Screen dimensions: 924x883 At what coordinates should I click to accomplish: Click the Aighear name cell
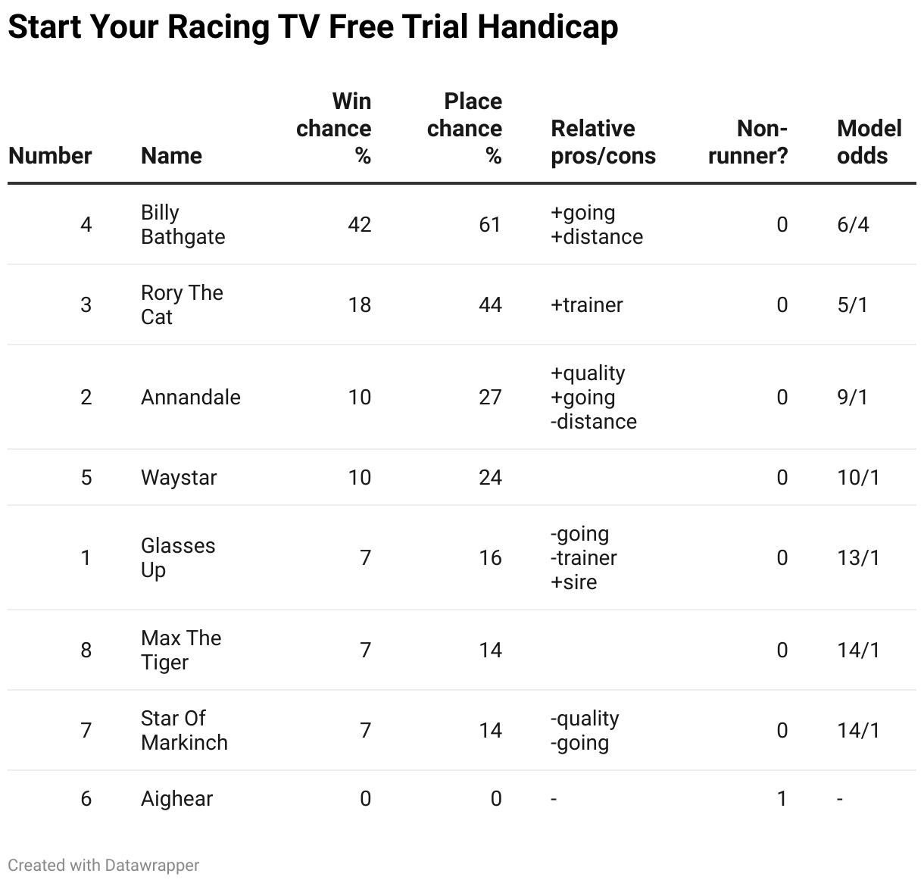[177, 798]
